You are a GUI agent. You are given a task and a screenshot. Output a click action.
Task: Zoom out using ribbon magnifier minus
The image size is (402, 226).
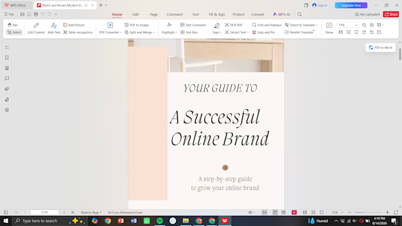click(x=364, y=25)
